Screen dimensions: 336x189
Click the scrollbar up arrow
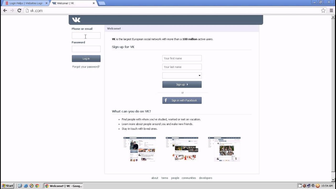(334, 17)
